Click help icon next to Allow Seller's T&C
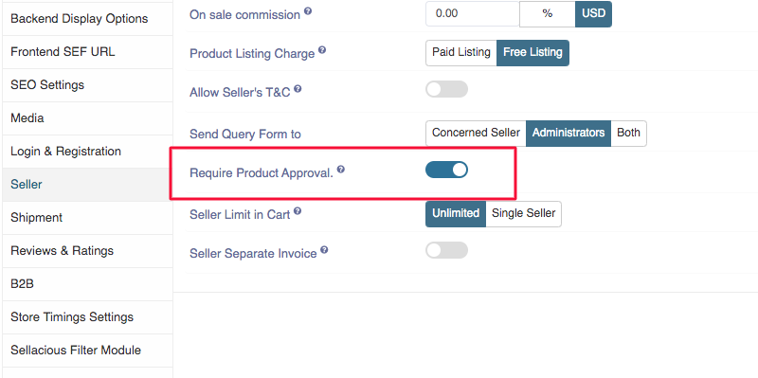Image resolution: width=758 pixels, height=378 pixels. click(298, 89)
